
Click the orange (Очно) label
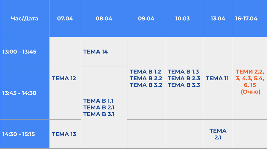pos(251,92)
